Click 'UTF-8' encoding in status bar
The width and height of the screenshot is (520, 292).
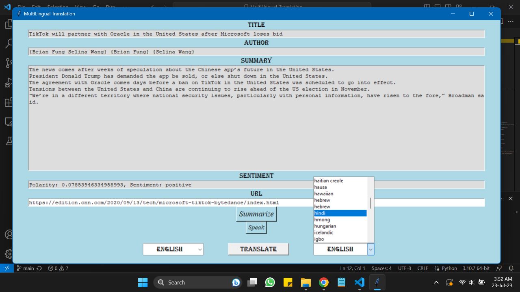405,268
